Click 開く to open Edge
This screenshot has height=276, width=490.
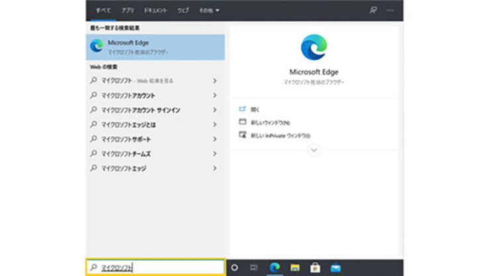pyautogui.click(x=255, y=109)
